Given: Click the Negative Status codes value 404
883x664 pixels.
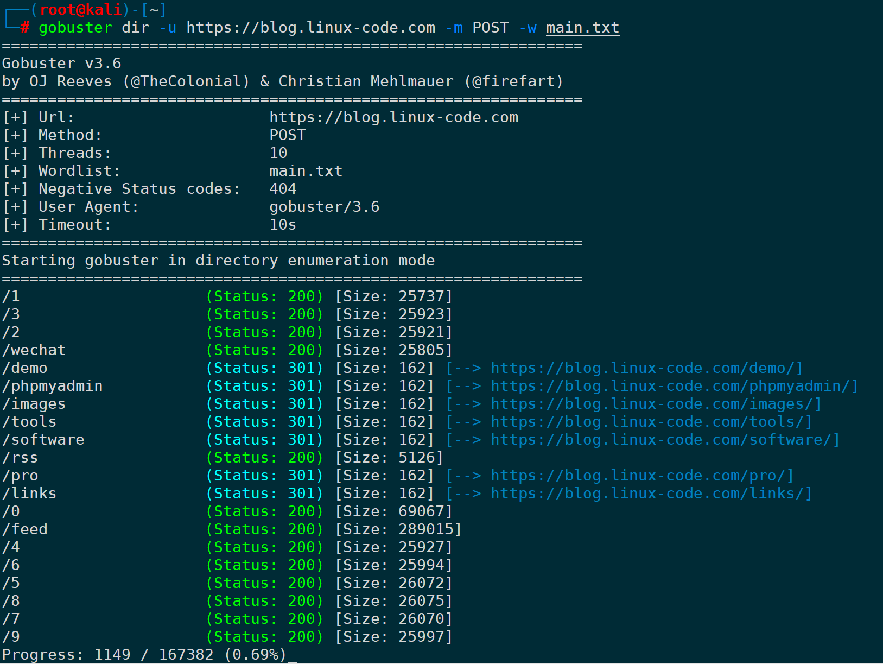Looking at the screenshot, I should 283,189.
